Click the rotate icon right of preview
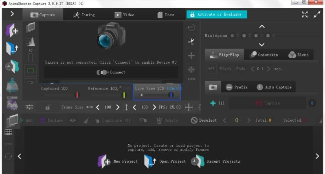The width and height of the screenshot is (325, 174). [191, 28]
